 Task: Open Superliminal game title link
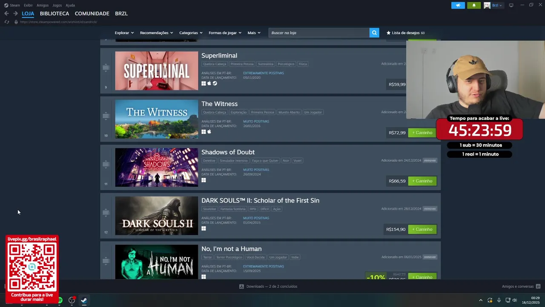coord(219,55)
